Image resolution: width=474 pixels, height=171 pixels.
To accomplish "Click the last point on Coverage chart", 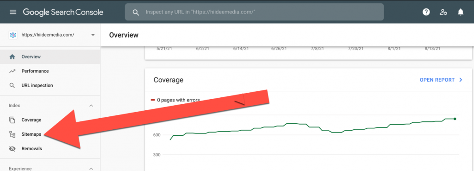I will point(455,119).
